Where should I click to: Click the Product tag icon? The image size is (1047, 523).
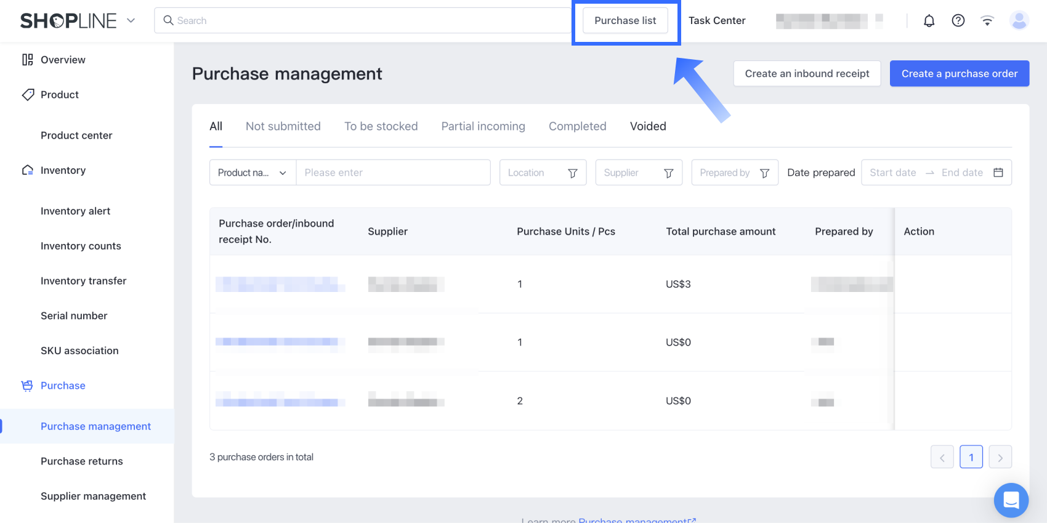click(28, 95)
